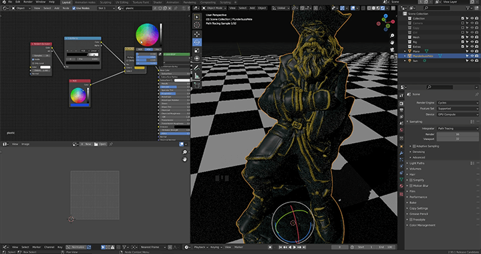Click the blue color bar on RGB node

tap(79, 105)
